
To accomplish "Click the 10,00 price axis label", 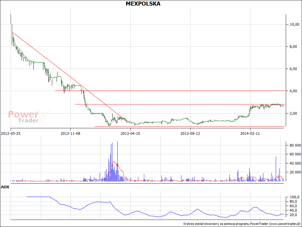I will [x=295, y=25].
